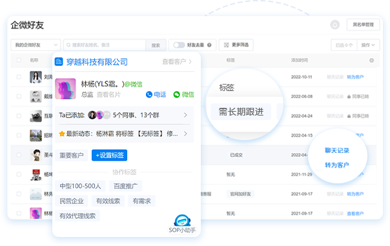Click the 需长期跟进 magnified tag

(x=241, y=112)
